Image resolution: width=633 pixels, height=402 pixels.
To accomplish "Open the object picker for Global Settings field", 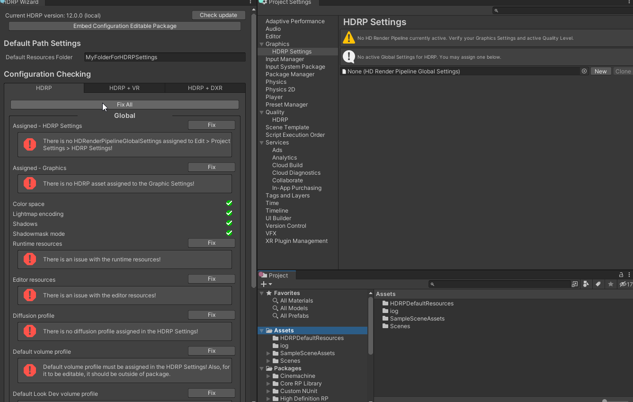I will pos(585,71).
